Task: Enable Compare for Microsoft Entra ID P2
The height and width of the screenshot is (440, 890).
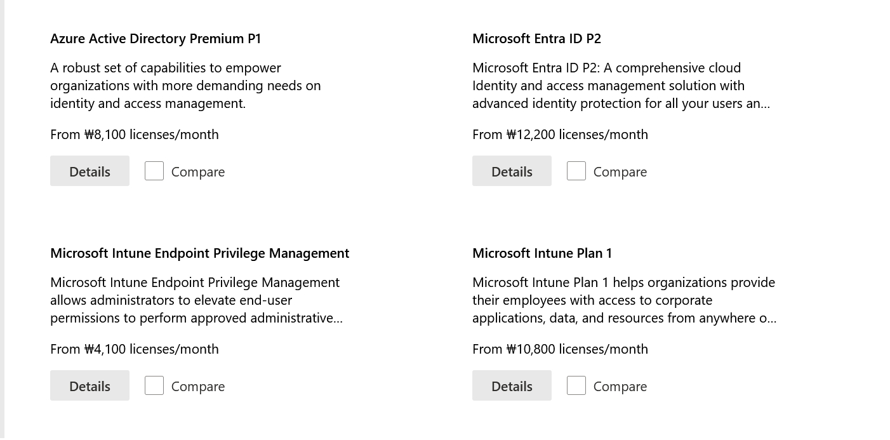Action: tap(576, 171)
